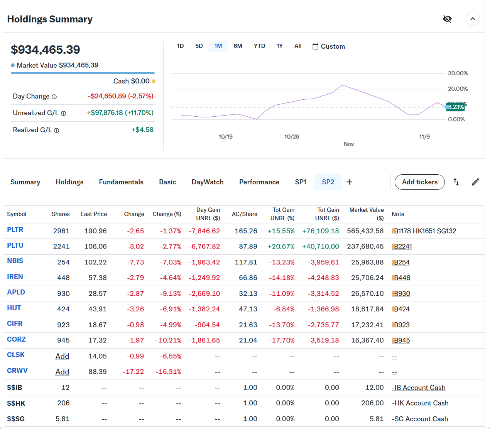The width and height of the screenshot is (490, 429).
Task: Click the pencil edit icon
Action: 475,182
